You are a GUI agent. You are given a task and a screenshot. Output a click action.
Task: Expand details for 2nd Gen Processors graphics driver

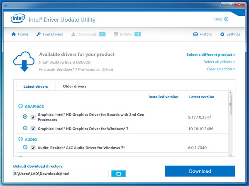coord(25,117)
